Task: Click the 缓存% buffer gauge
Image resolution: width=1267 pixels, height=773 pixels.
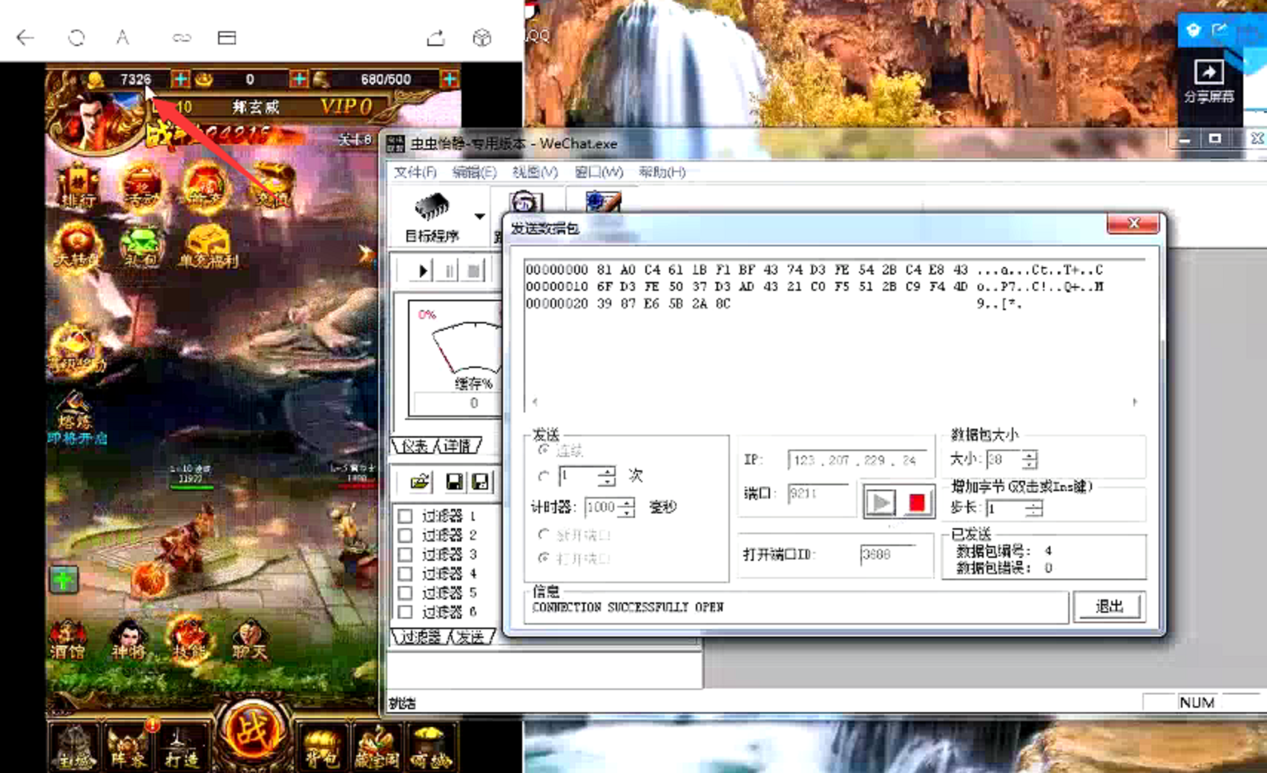Action: [455, 358]
